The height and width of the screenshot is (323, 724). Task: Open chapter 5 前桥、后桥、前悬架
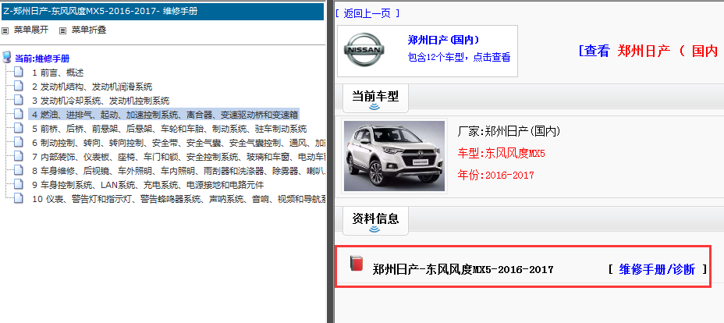click(x=169, y=129)
